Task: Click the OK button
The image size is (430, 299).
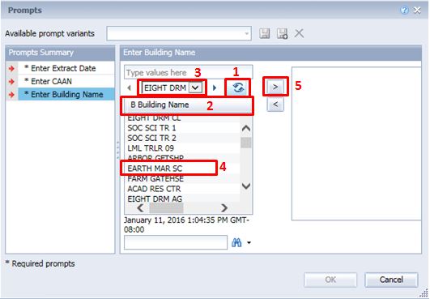Action: [x=330, y=280]
